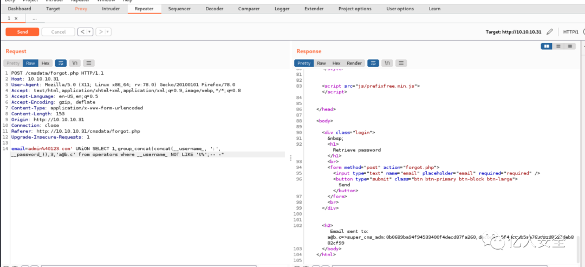Click the 'Host: 10.10.10.31' header line
Image resolution: width=585 pixels, height=267 pixels.
click(35, 79)
